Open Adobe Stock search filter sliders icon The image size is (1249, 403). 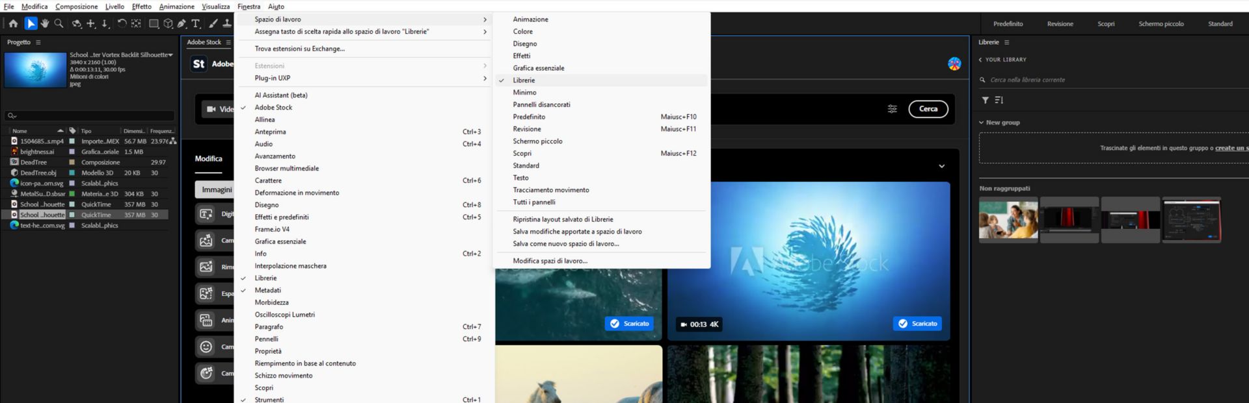[893, 109]
